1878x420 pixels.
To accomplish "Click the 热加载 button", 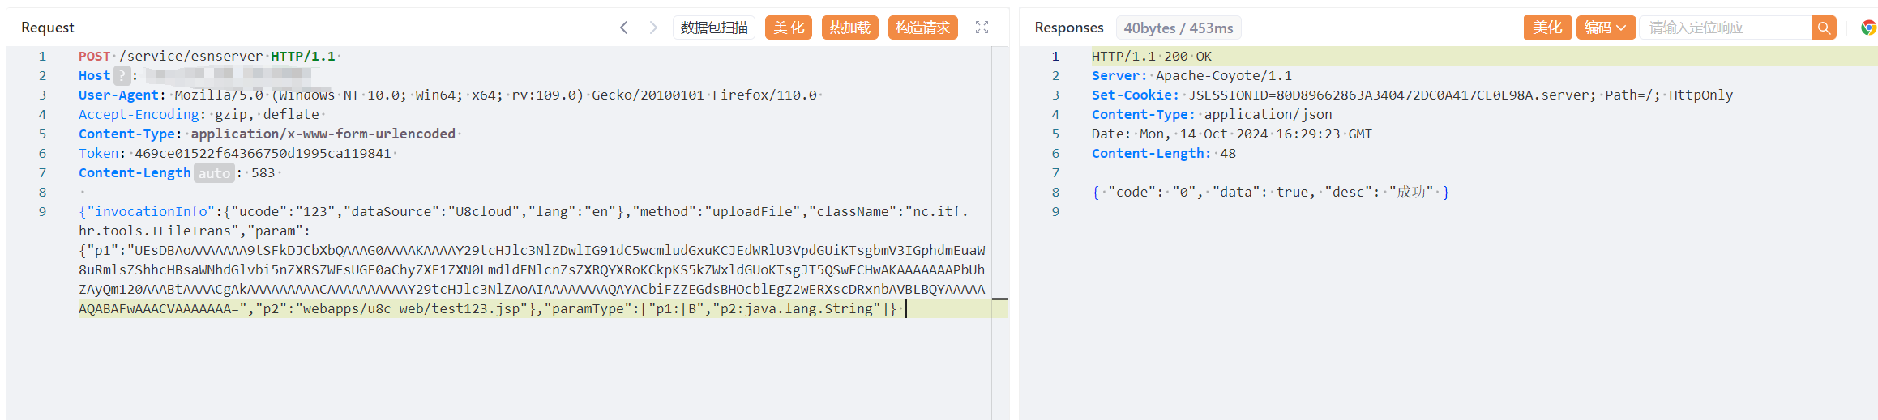I will coord(849,28).
